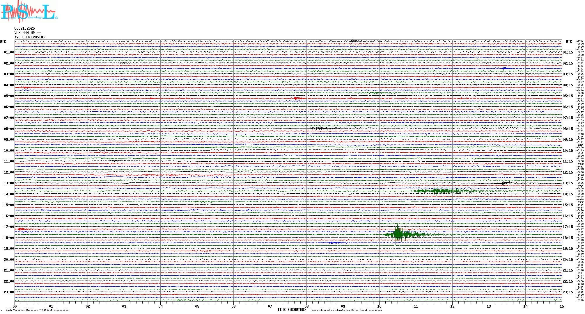Screen dimensions: 585x314
Task: Click the 12:00 hour label on left axis
Action: click(x=9, y=172)
